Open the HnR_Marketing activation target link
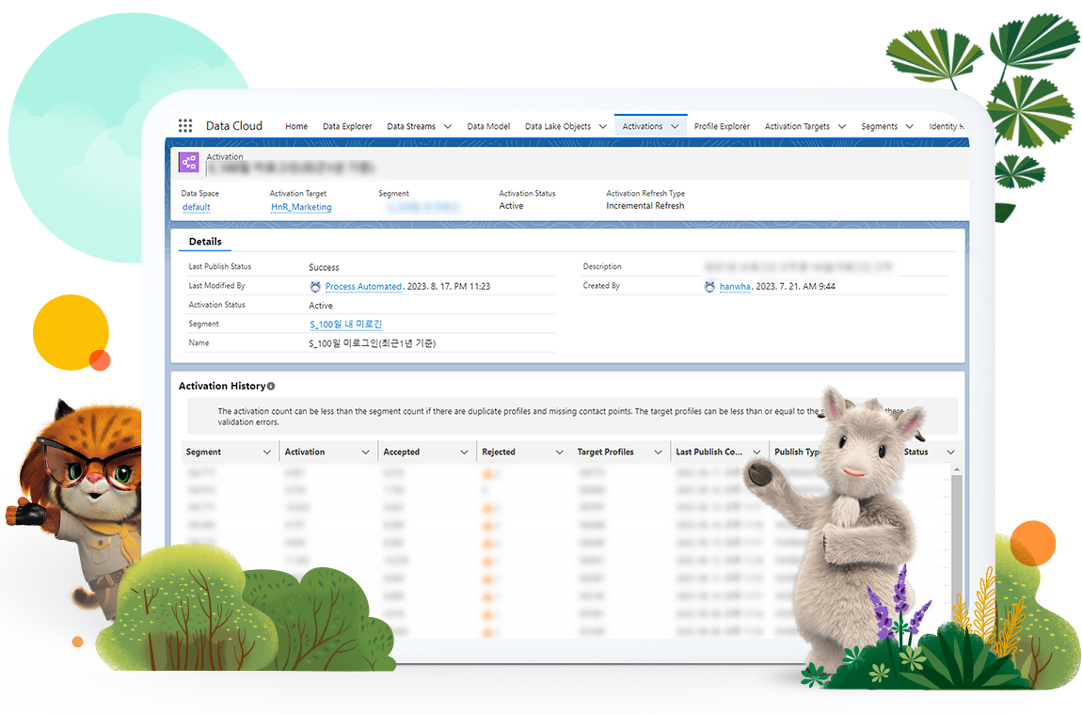This screenshot has width=1082, height=715. pos(301,207)
